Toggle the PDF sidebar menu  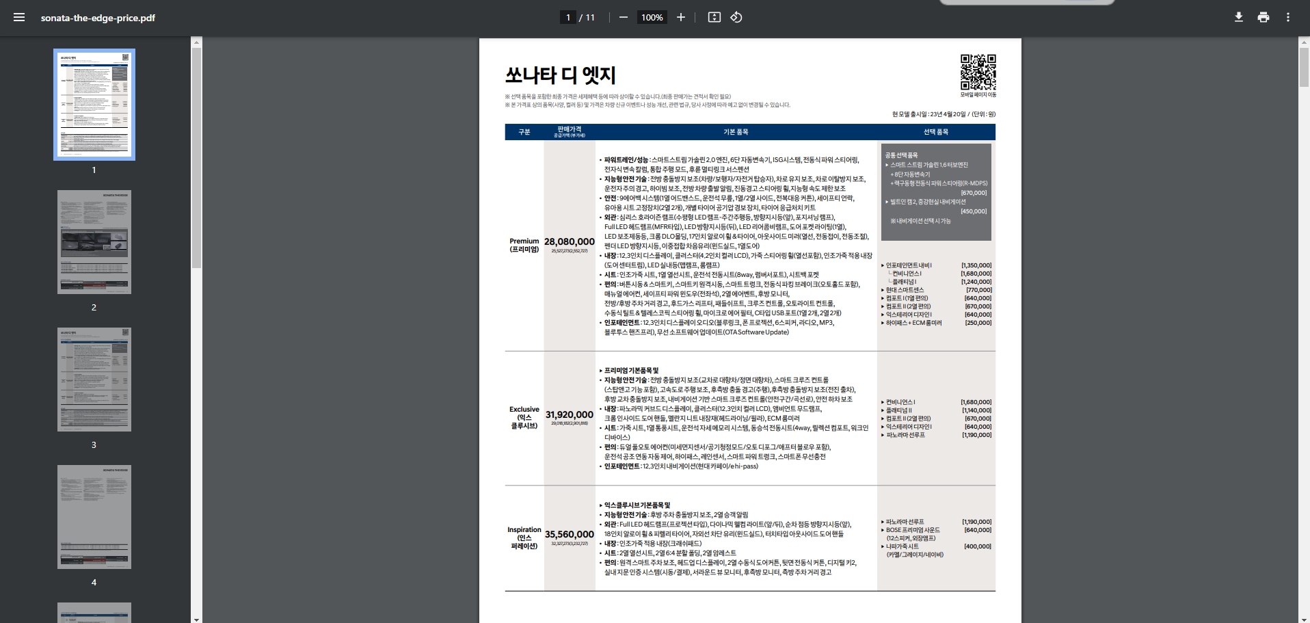pos(18,17)
